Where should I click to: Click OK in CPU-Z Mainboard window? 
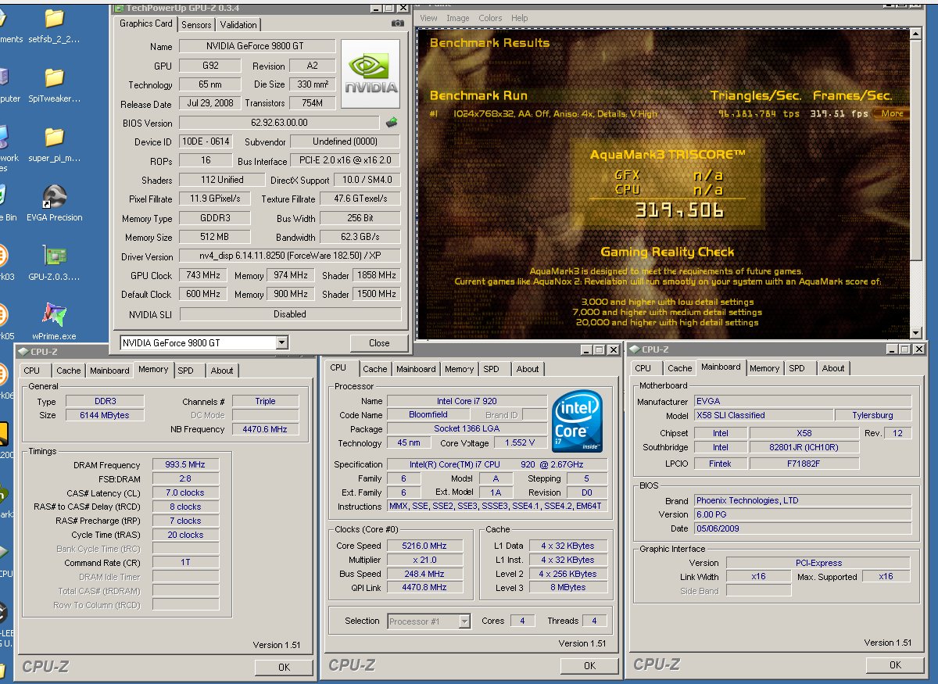[x=895, y=664]
